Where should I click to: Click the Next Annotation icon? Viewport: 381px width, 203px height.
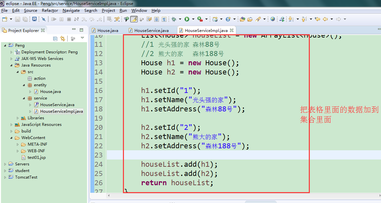[291, 19]
